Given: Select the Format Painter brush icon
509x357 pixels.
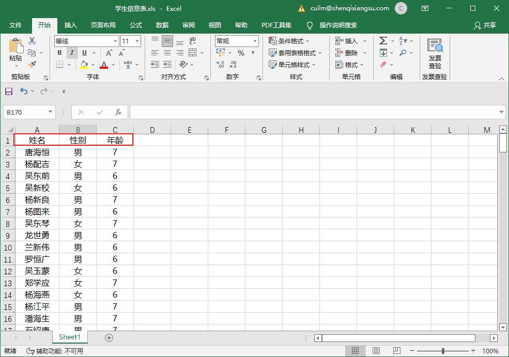Looking at the screenshot, I should [x=32, y=65].
